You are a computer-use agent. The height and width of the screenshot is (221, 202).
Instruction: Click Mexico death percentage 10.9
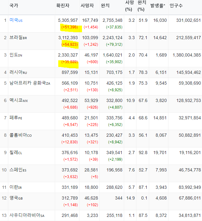click(130, 100)
